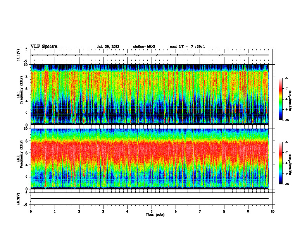Click time-axis tick label "4"
The height and width of the screenshot is (237, 307).
(x=127, y=211)
